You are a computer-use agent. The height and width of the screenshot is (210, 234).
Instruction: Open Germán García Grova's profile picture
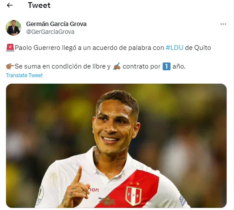coord(13,28)
